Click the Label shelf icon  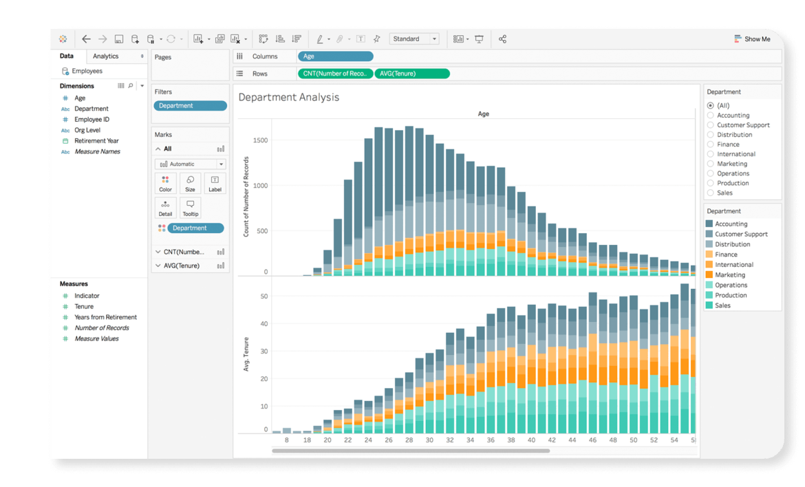point(215,183)
